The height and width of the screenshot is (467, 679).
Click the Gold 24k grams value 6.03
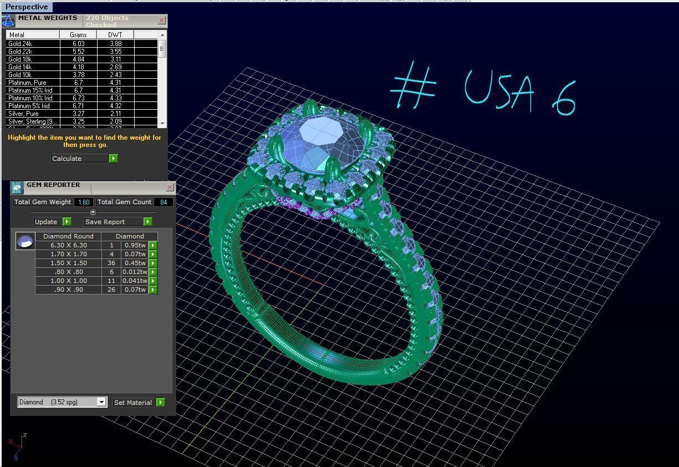(x=78, y=43)
